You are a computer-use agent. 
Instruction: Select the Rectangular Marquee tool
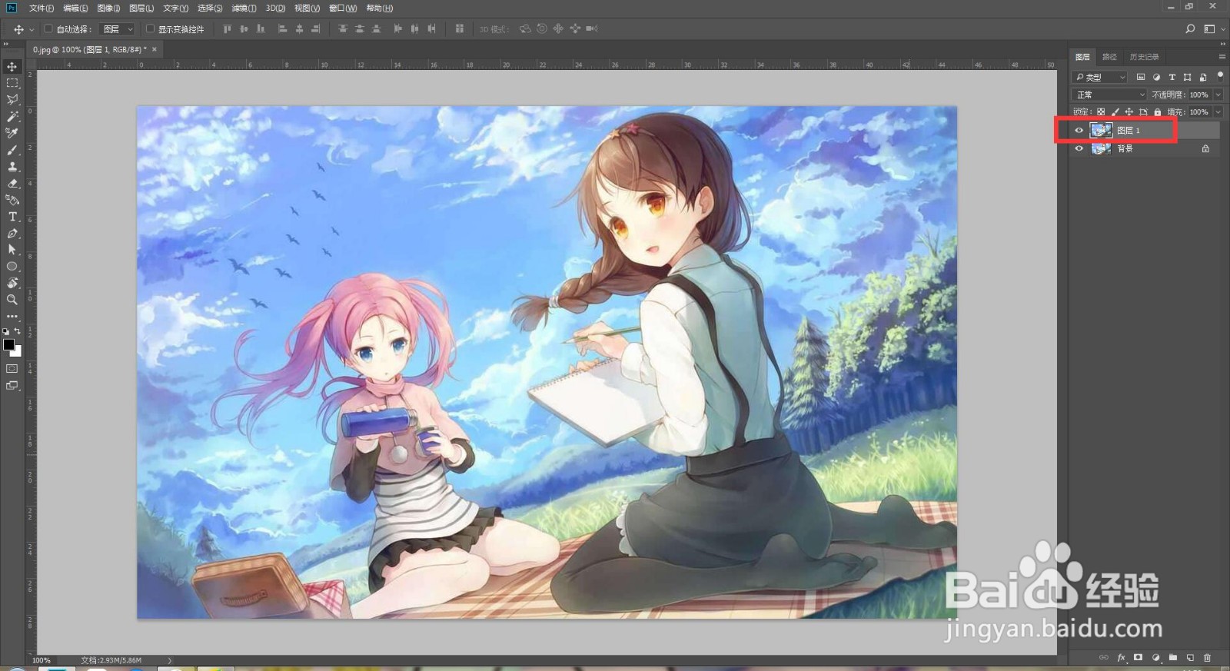pos(12,83)
